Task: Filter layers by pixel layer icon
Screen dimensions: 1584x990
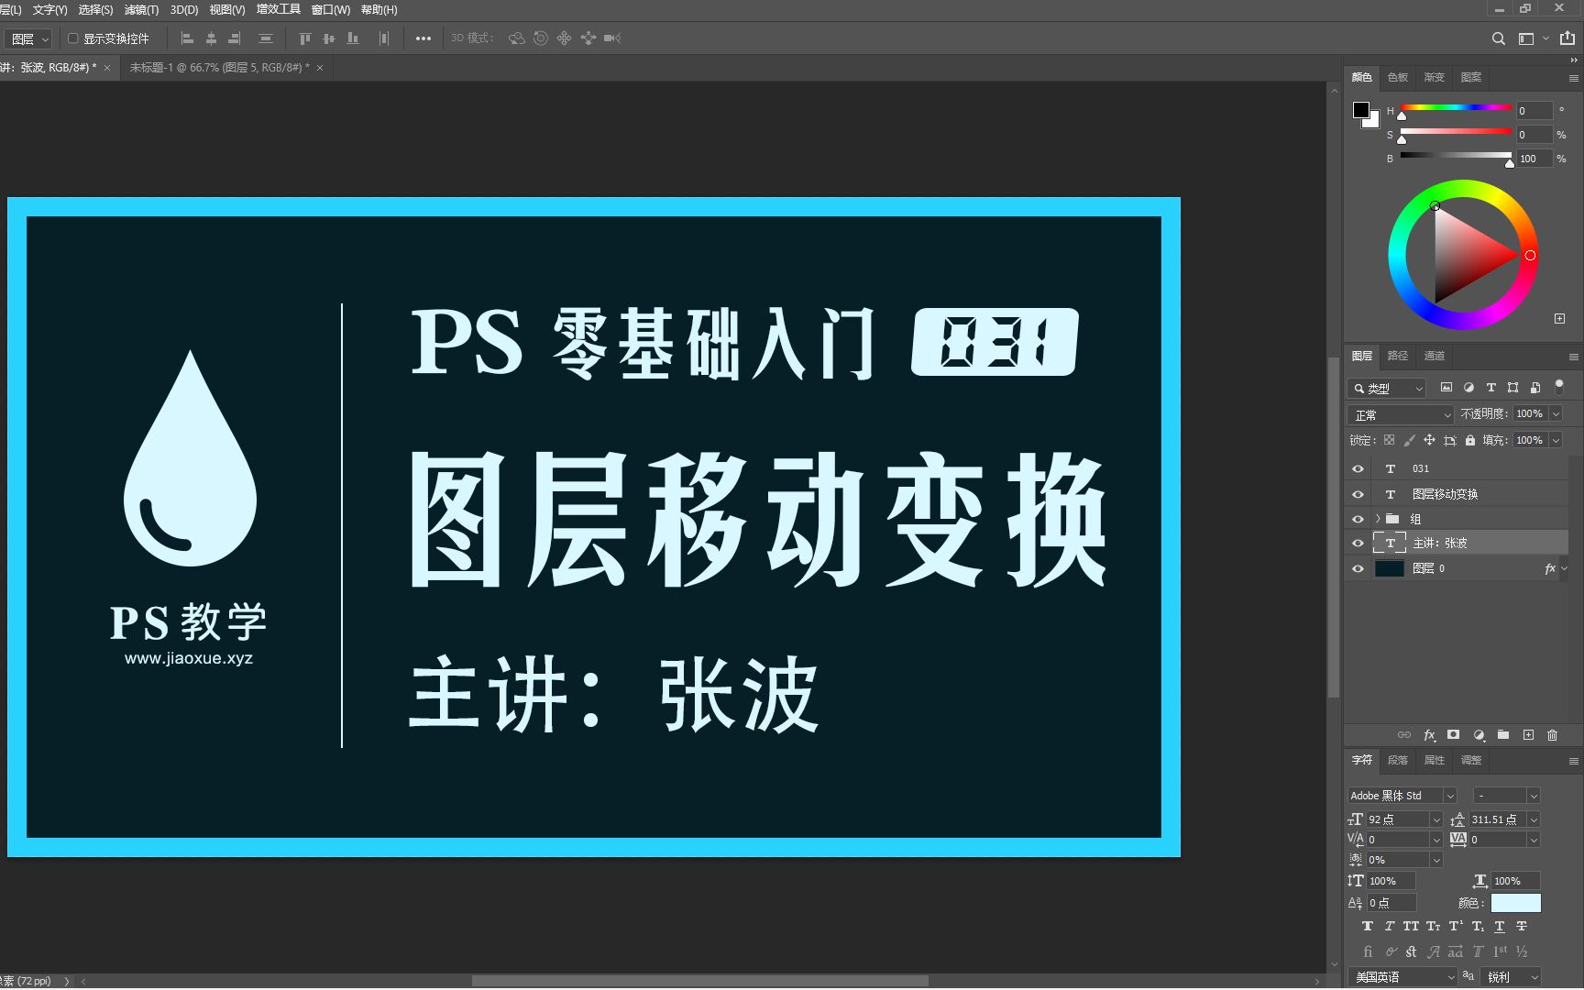Action: click(x=1446, y=388)
